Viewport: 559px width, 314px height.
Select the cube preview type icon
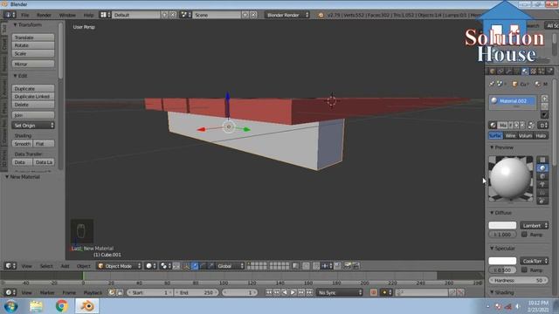click(x=542, y=176)
